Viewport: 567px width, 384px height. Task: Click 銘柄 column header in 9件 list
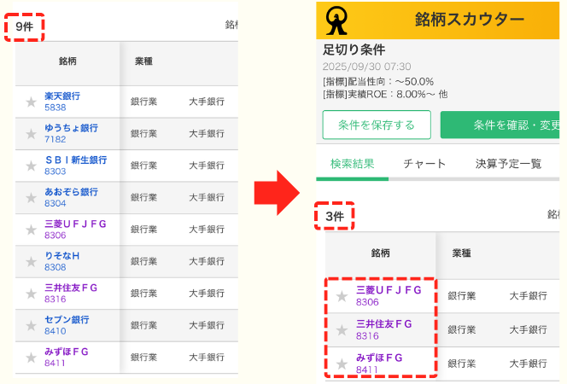(x=69, y=62)
